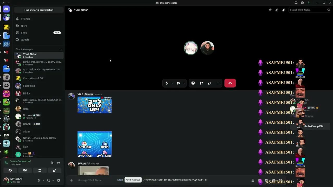Expand input device options beside user mic
This screenshot has height=187, width=333.
click(43, 180)
